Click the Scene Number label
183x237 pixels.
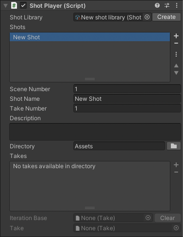pos(30,89)
